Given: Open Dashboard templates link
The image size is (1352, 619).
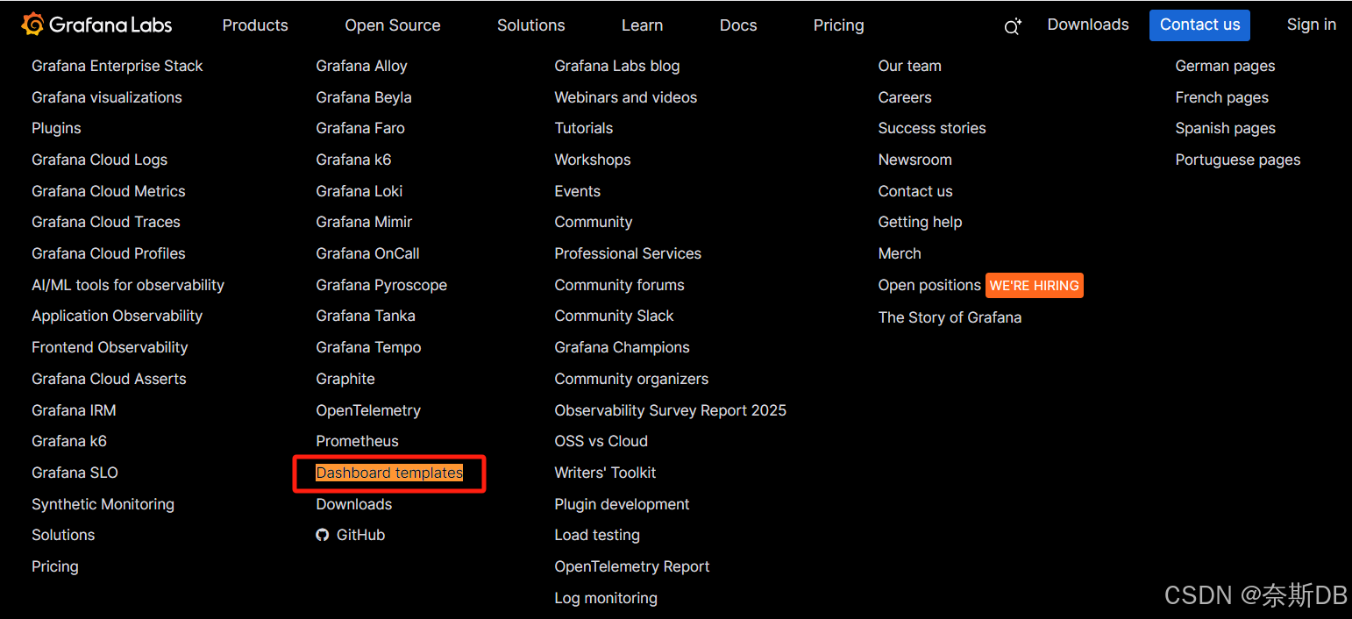Looking at the screenshot, I should click(389, 473).
